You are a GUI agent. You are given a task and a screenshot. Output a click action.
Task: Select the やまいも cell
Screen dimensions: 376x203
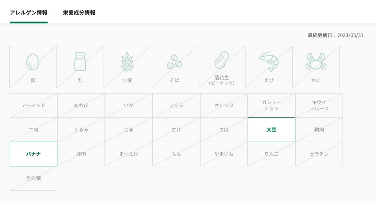pyautogui.click(x=224, y=154)
